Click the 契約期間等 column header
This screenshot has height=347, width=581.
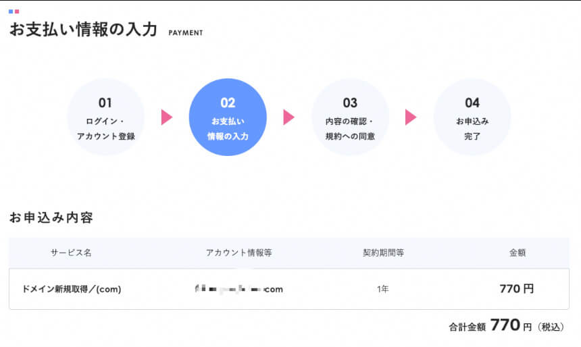383,252
